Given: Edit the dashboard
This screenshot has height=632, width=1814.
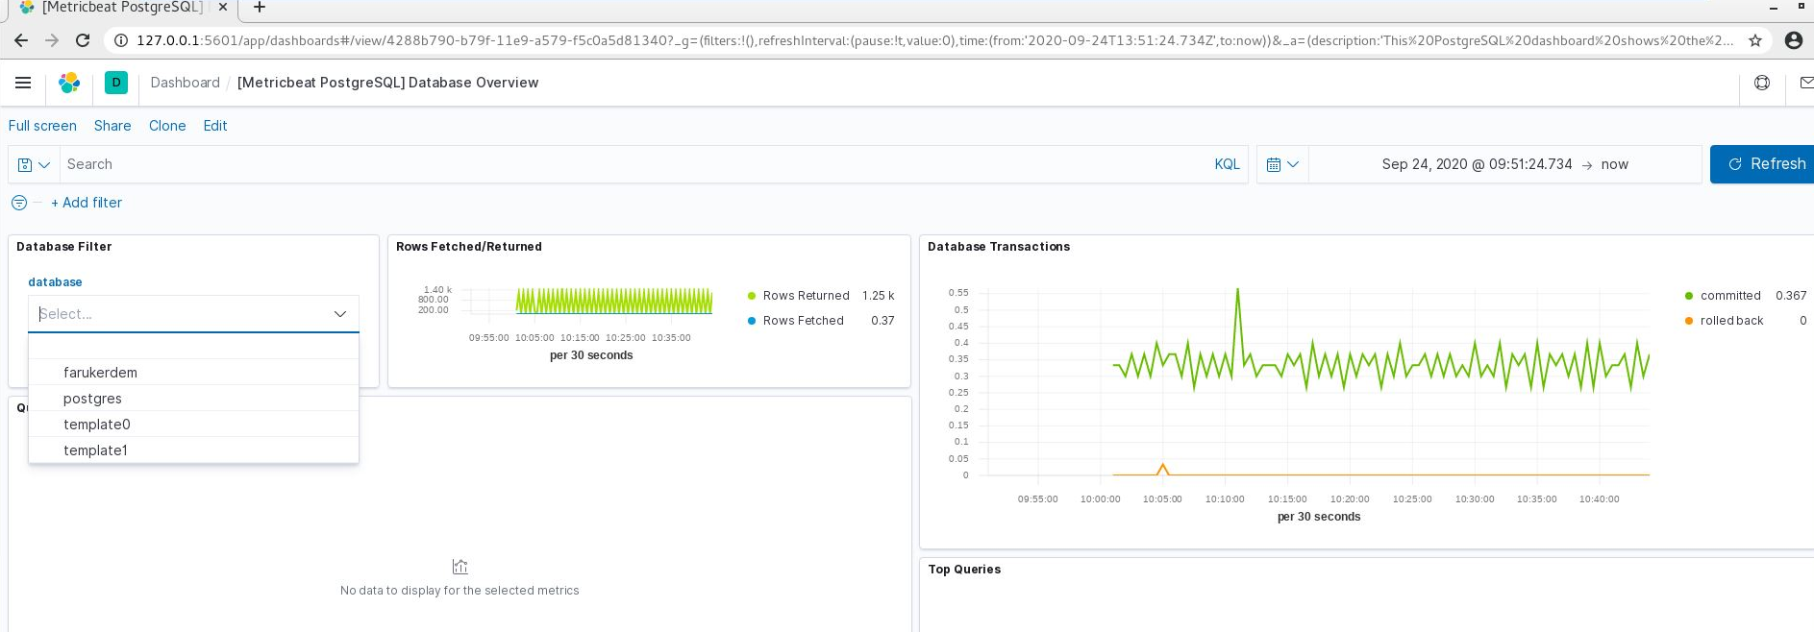Looking at the screenshot, I should pos(215,126).
